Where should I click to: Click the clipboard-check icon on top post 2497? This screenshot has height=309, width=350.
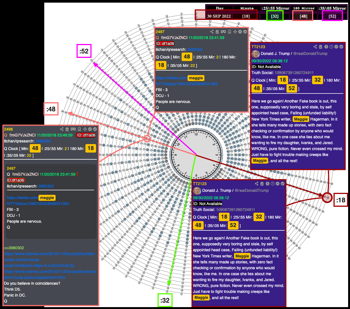pyautogui.click(x=217, y=32)
